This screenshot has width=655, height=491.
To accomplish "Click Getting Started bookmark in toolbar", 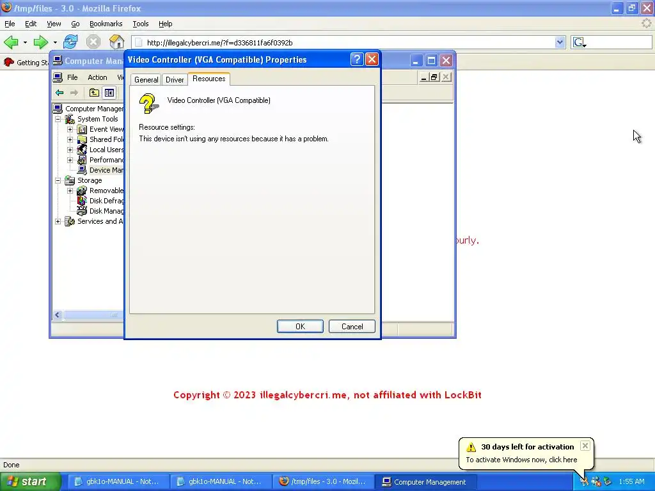I will [x=26, y=62].
